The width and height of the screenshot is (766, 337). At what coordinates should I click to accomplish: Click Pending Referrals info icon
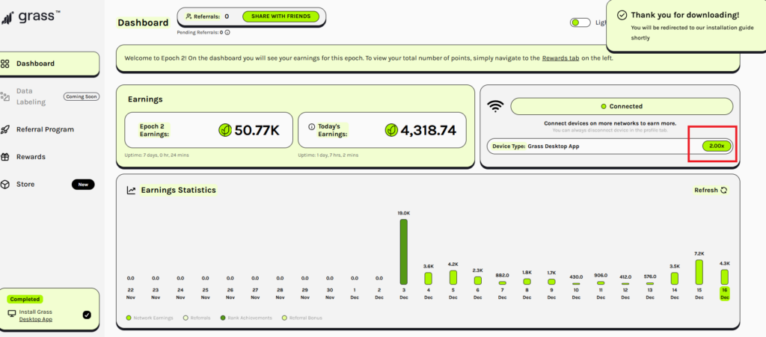point(227,33)
